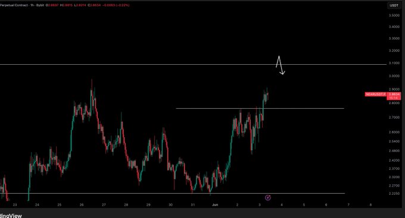This screenshot has width=405, height=218.
Task: Click the 3.2000 price scale label
Action: [x=394, y=50]
